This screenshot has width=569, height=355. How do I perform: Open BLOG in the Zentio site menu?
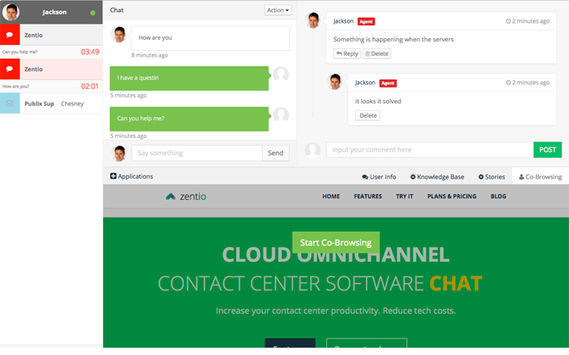[x=498, y=196]
